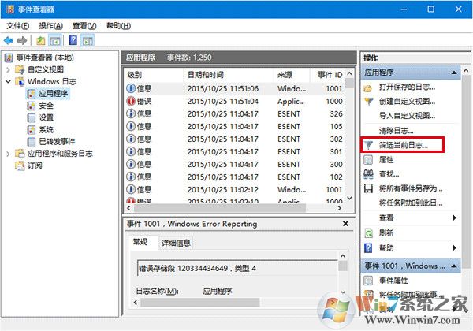Image resolution: width=473 pixels, height=331 pixels.
Task: Toggle the show/hide action pane toolbar icon
Action: coord(88,40)
